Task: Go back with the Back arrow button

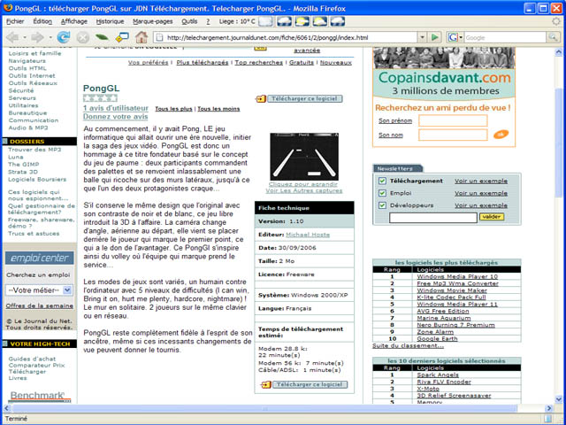Action: click(12, 37)
